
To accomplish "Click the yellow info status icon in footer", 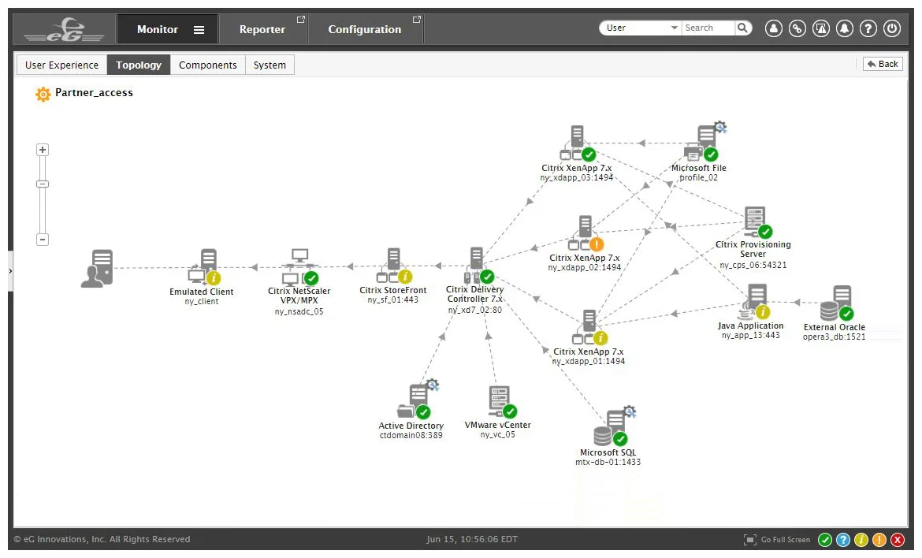I will [x=861, y=540].
